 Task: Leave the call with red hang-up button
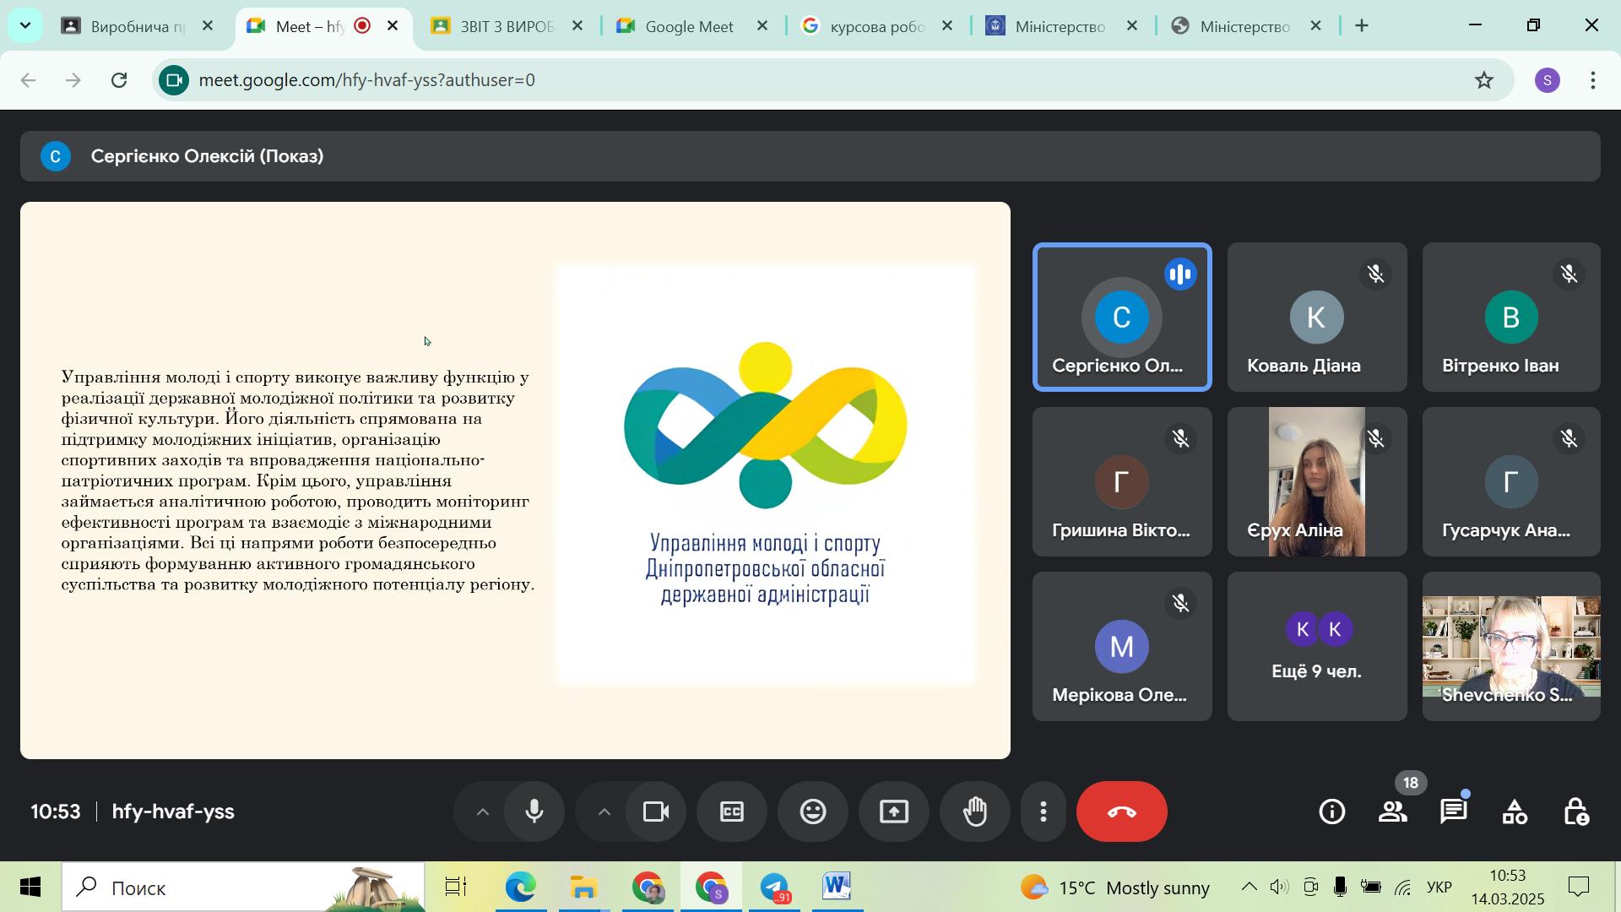tap(1121, 812)
